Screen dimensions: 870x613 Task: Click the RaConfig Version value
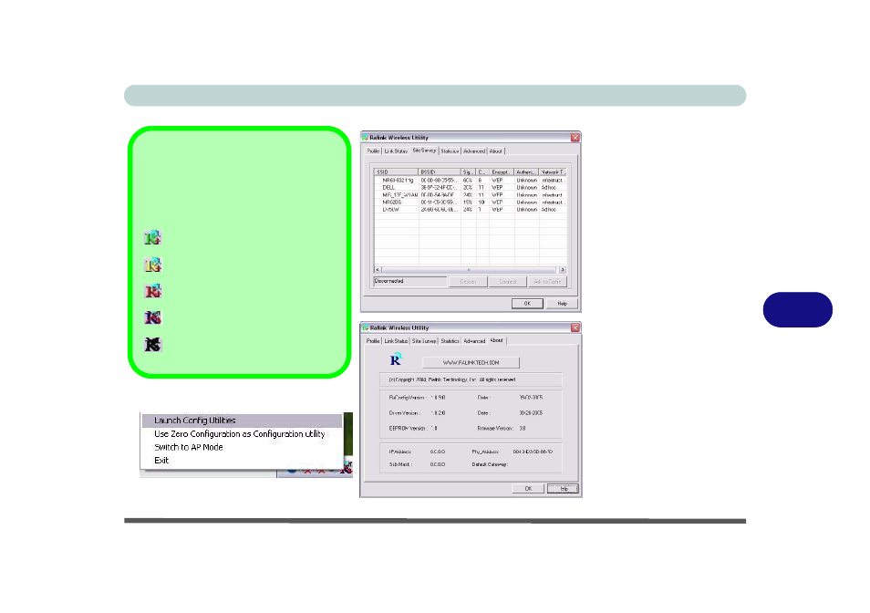(x=439, y=398)
